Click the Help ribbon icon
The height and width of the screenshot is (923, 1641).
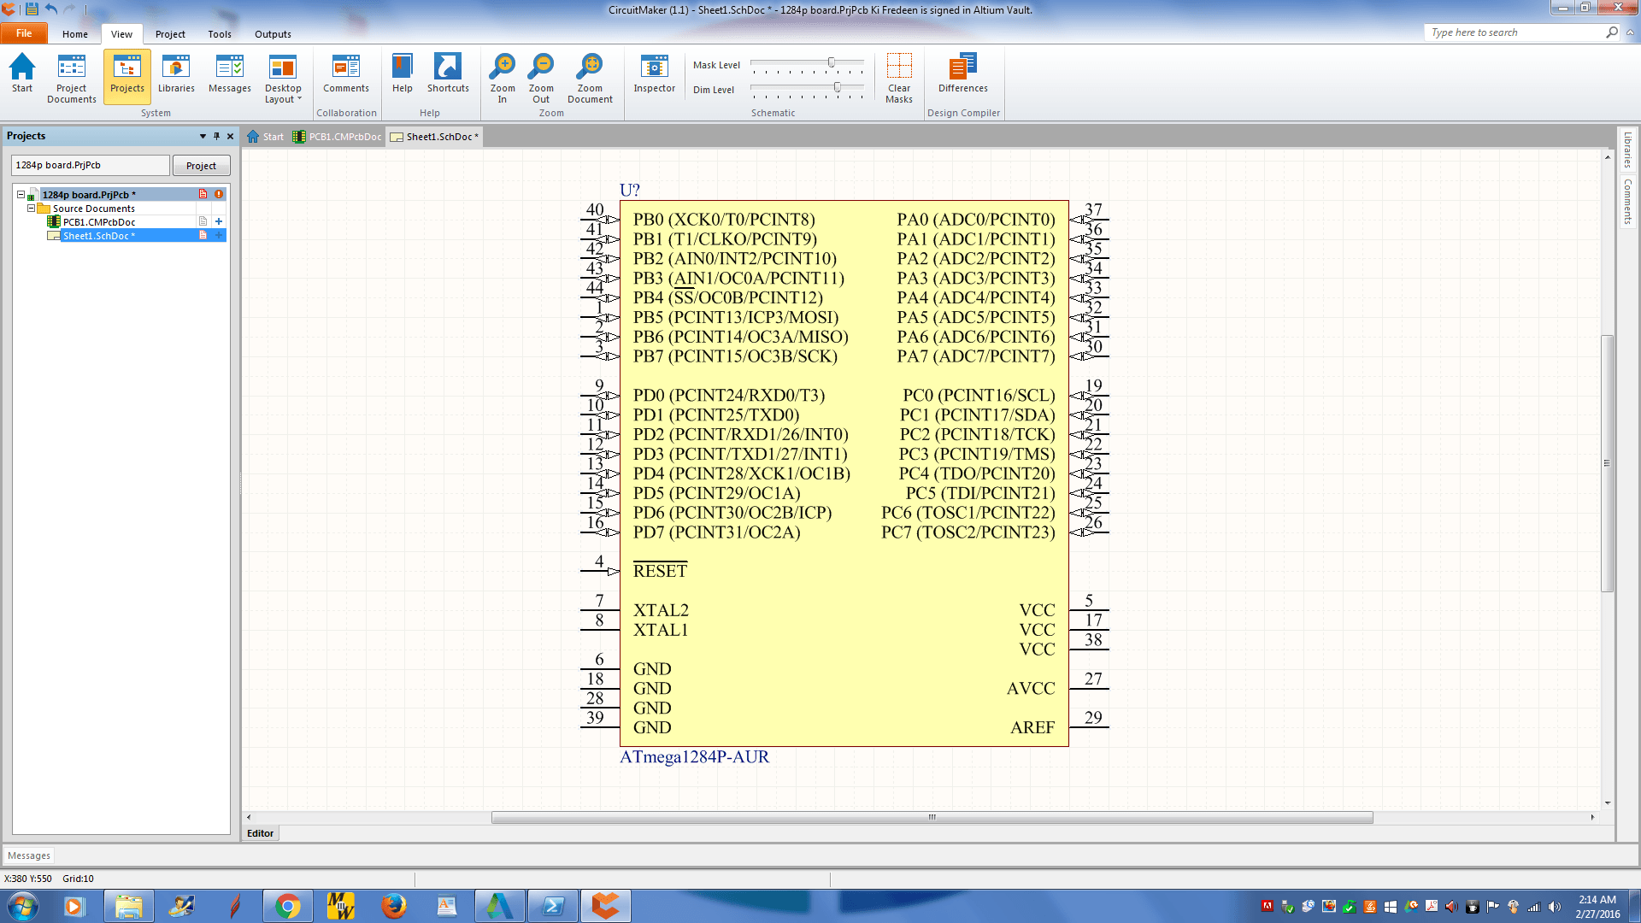point(403,73)
